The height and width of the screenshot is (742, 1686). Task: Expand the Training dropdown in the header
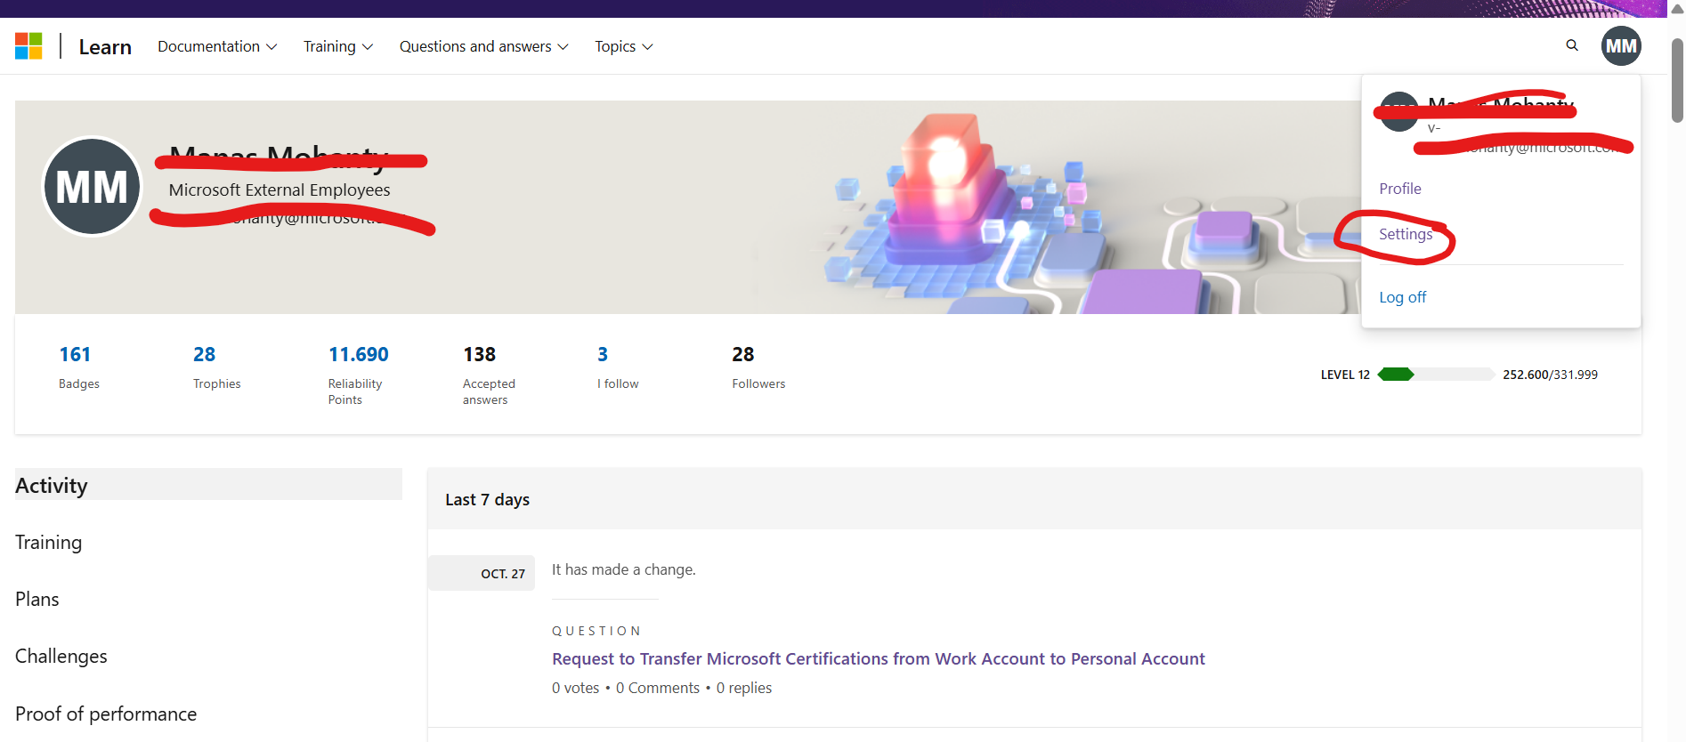point(338,46)
